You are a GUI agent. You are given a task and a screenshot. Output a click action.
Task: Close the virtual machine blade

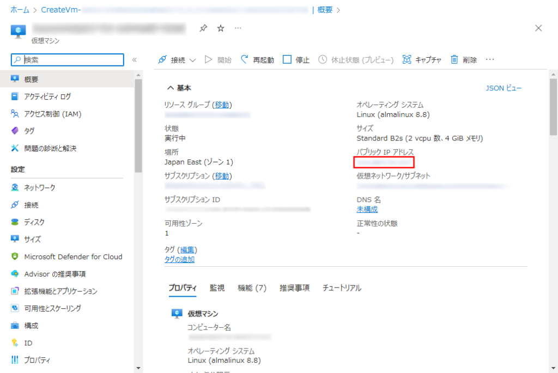point(538,28)
